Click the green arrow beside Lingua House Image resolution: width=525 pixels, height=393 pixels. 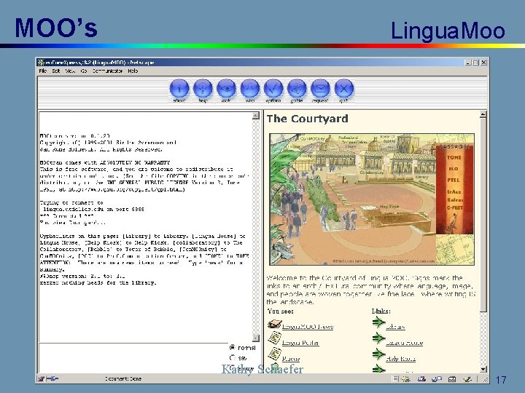378,338
